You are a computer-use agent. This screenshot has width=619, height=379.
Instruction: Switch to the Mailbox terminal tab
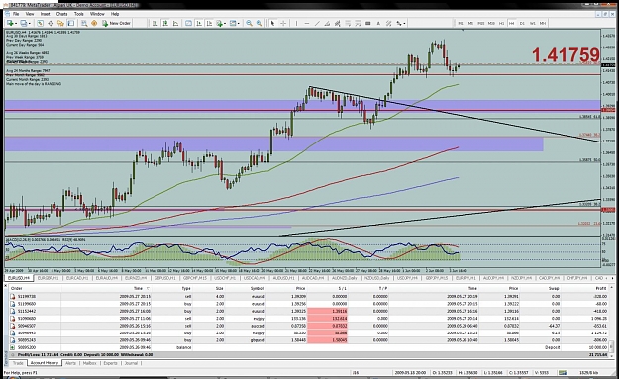tap(89, 363)
